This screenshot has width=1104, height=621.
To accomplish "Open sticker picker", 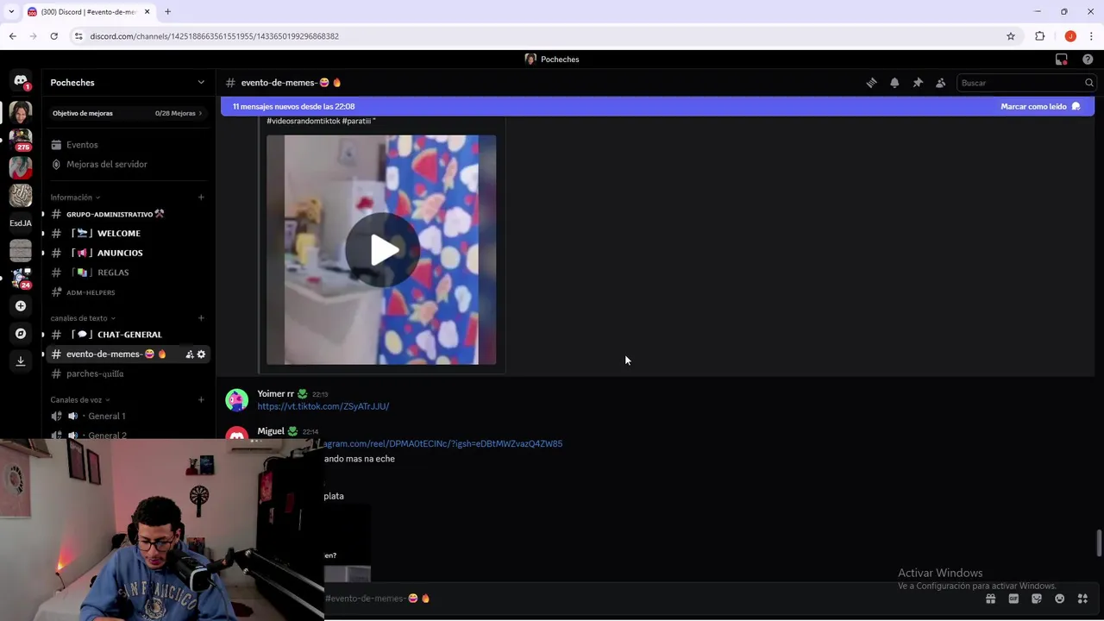I will [1037, 599].
